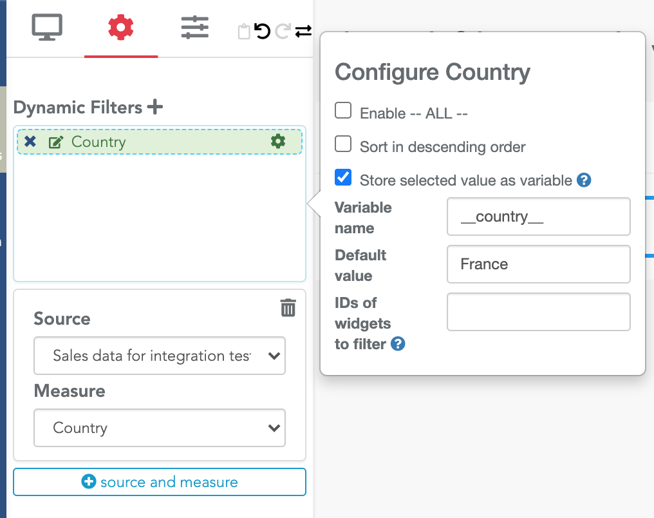Open the Source dropdown
This screenshot has width=654, height=518.
(x=160, y=356)
